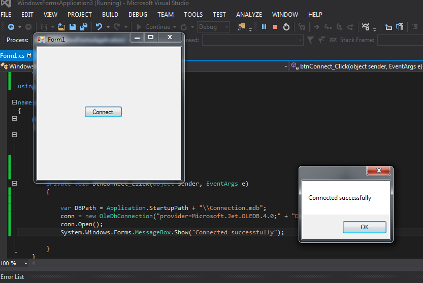The image size is (423, 283).
Task: Click the Undo arrow icon
Action: point(99,27)
